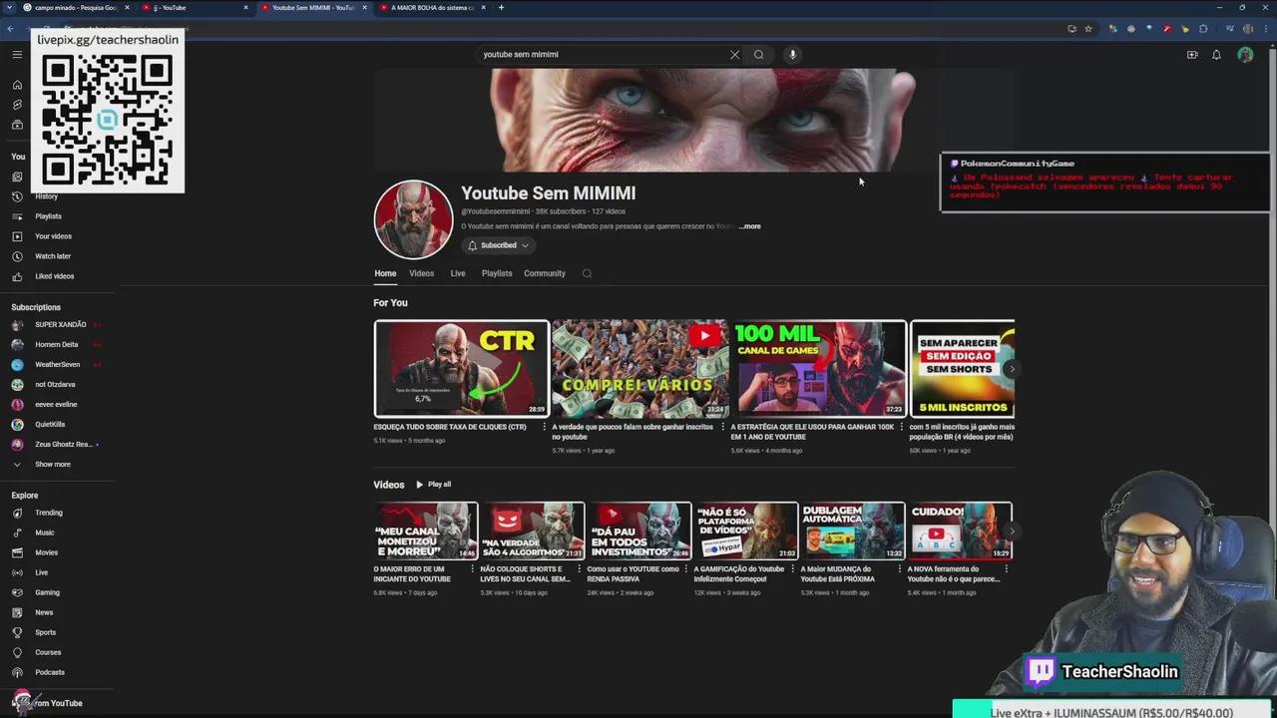Open the browser tab search dropdown arrow
Viewport: 1277px width, 718px height.
[10, 8]
